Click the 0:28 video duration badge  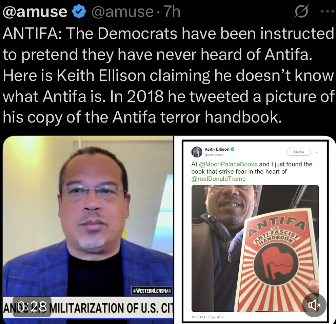point(32,306)
